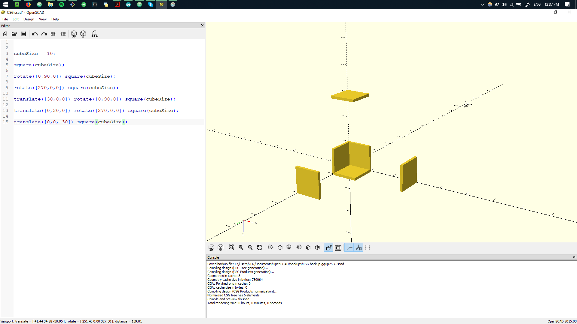Image resolution: width=577 pixels, height=324 pixels.
Task: Show hidden system tray icons
Action: tap(482, 4)
